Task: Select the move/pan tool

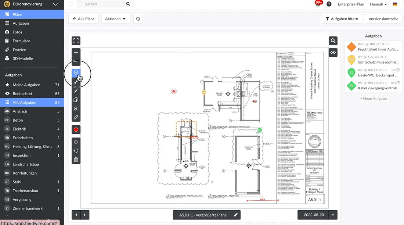Action: point(76,142)
